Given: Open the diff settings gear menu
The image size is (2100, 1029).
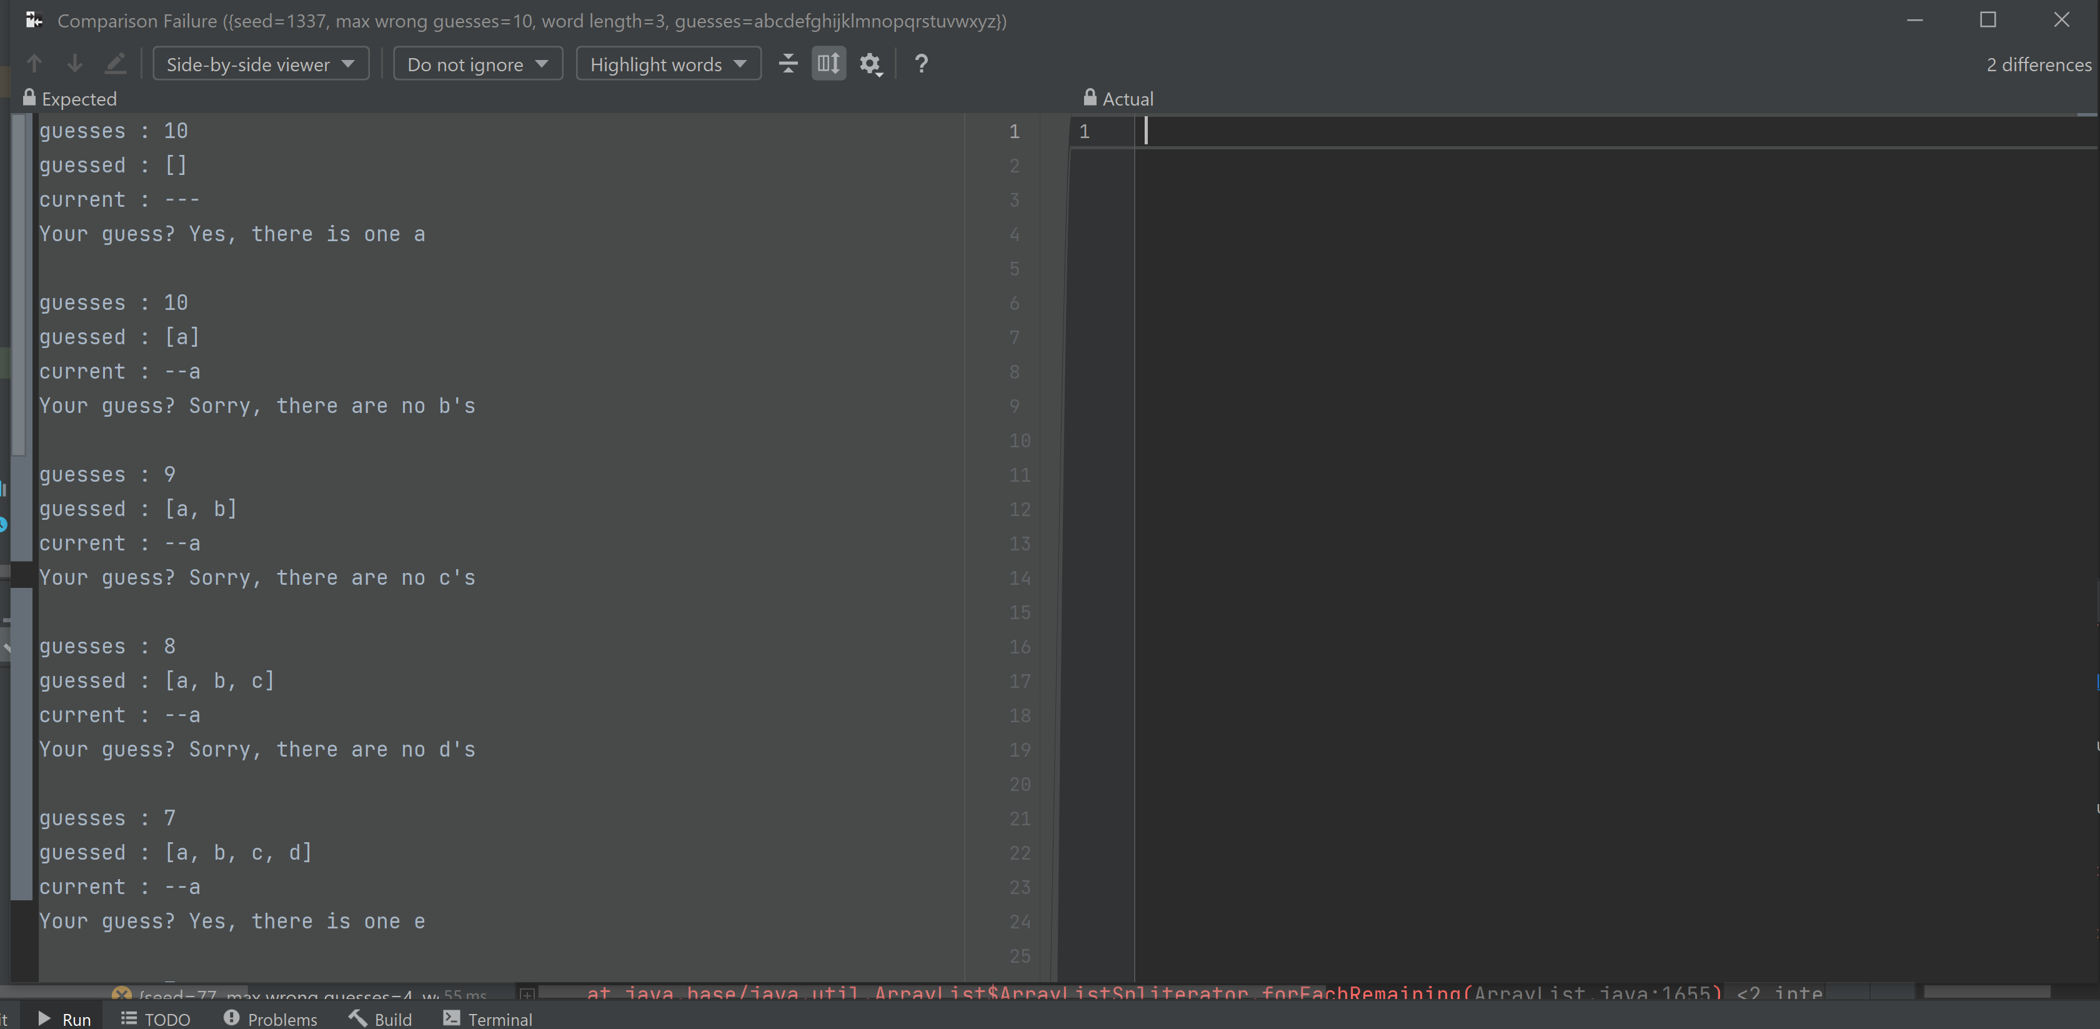Looking at the screenshot, I should tap(870, 64).
